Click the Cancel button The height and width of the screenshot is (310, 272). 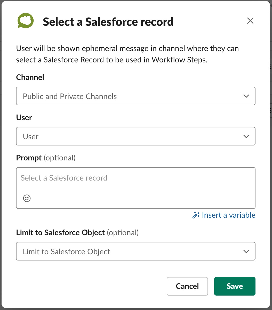(187, 286)
